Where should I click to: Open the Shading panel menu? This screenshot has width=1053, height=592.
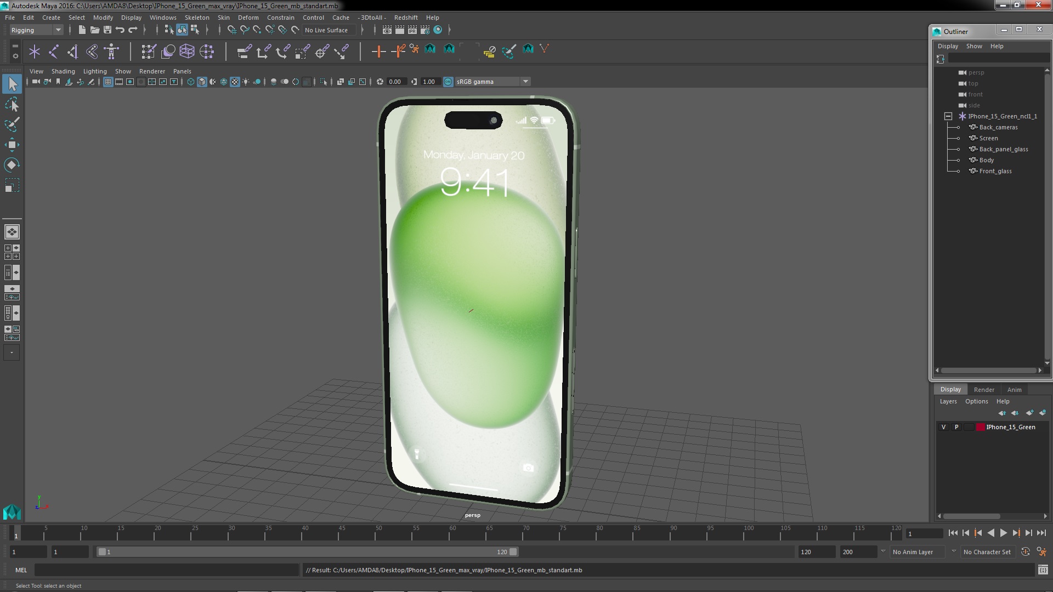tap(63, 71)
